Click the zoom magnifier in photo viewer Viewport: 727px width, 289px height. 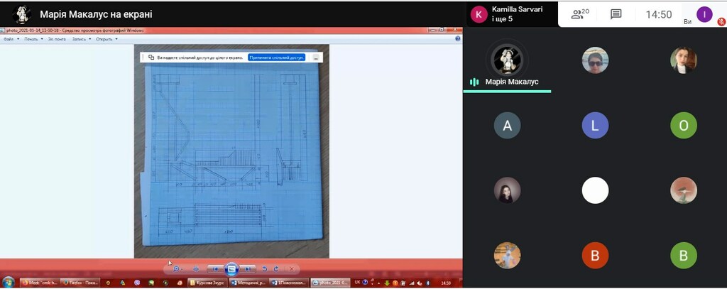point(177,269)
